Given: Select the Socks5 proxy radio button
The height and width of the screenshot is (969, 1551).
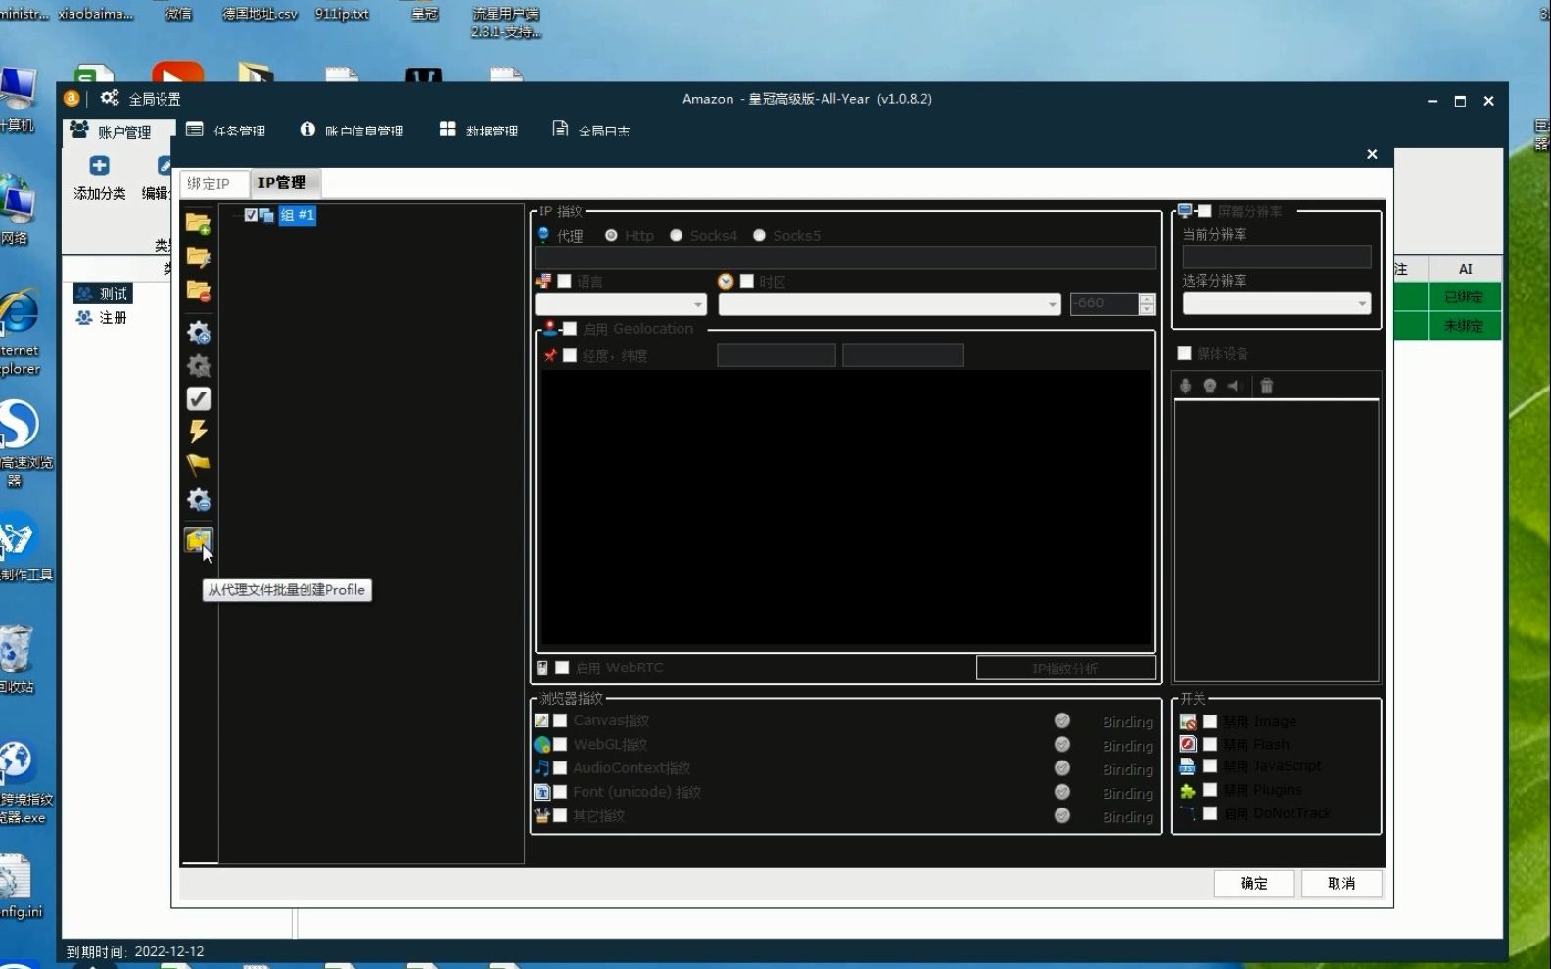Looking at the screenshot, I should (x=759, y=236).
